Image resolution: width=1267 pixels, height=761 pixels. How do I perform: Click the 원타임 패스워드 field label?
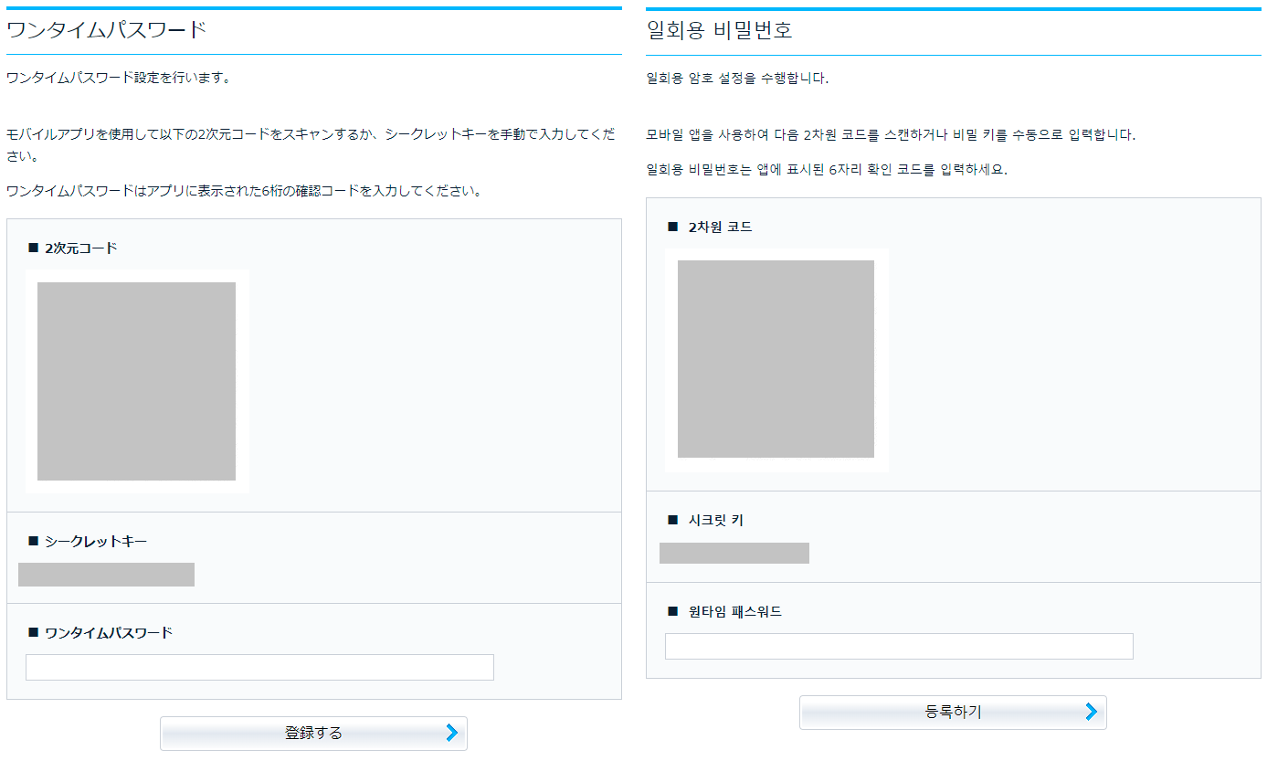pyautogui.click(x=734, y=611)
